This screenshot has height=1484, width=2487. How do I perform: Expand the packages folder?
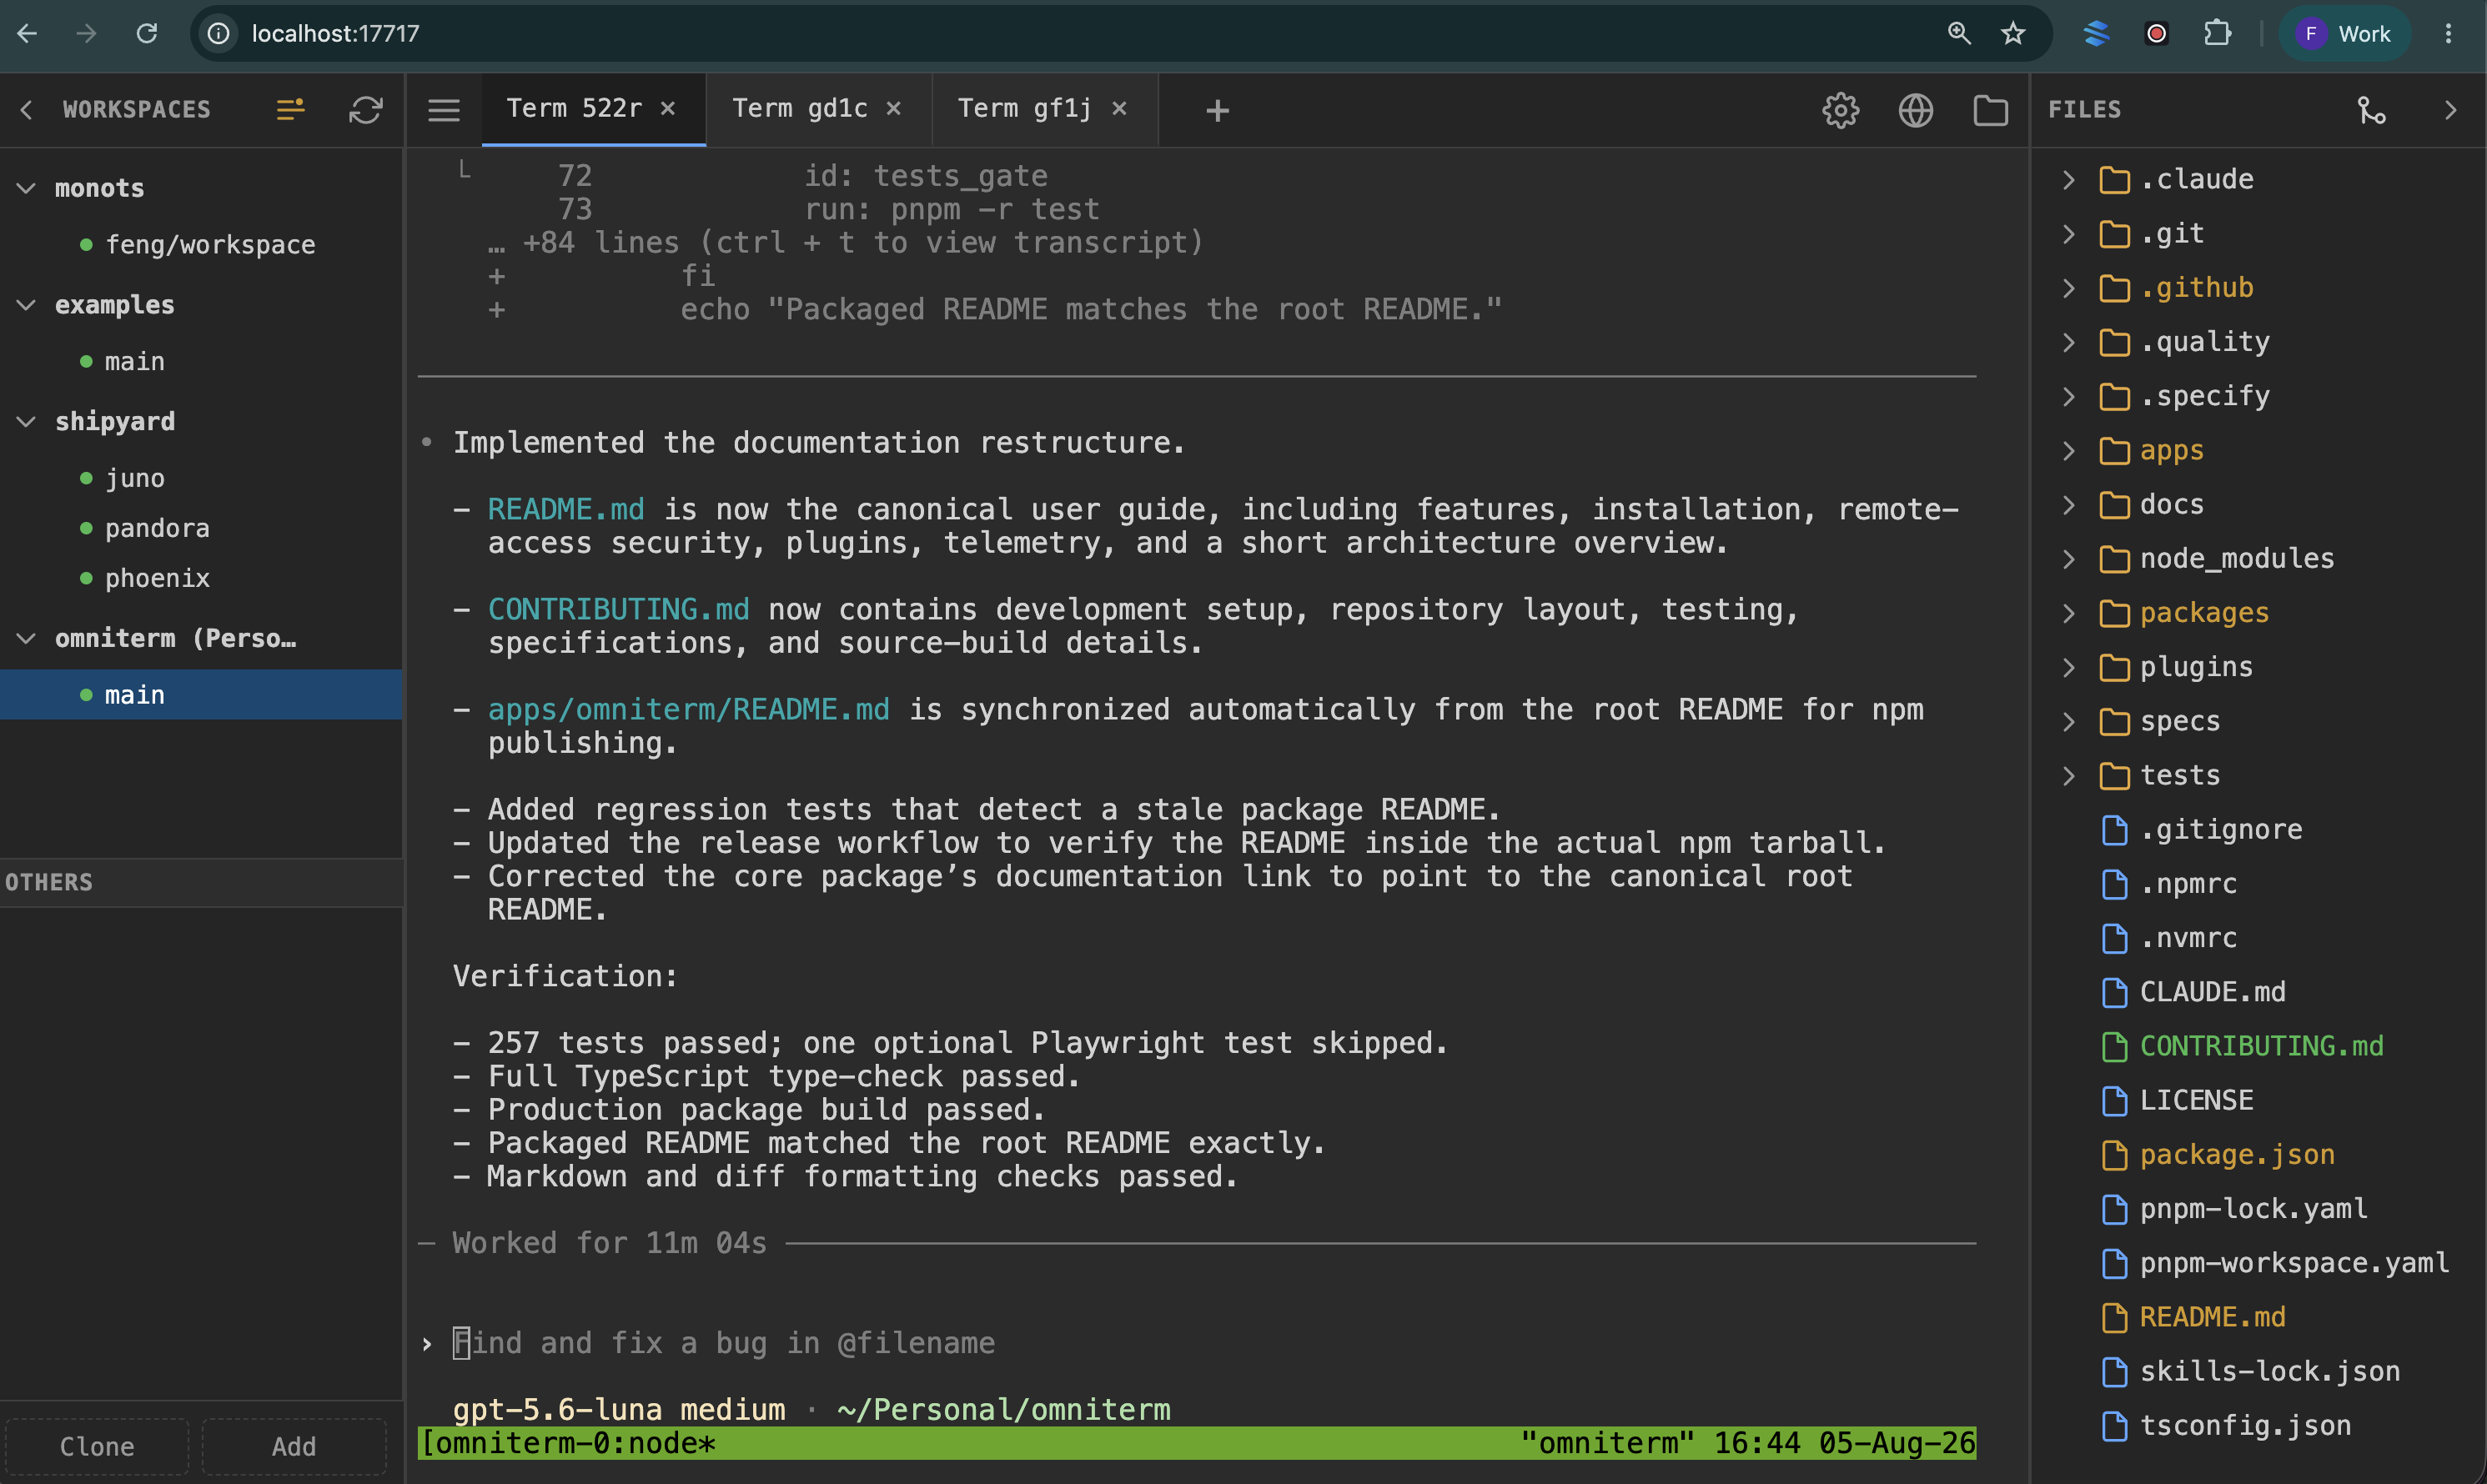[2069, 613]
